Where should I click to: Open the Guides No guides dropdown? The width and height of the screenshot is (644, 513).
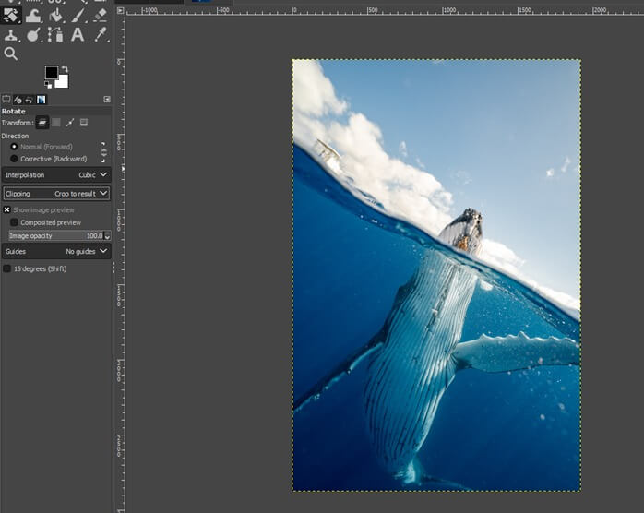(56, 251)
